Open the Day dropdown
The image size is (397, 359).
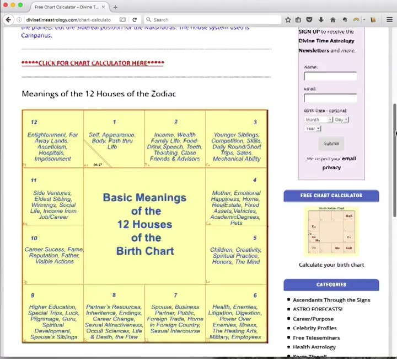[x=341, y=120]
